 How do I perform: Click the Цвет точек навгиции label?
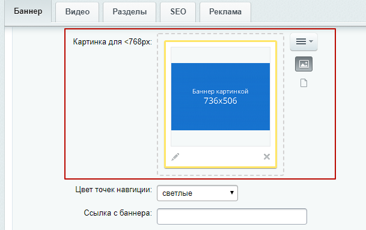click(114, 190)
